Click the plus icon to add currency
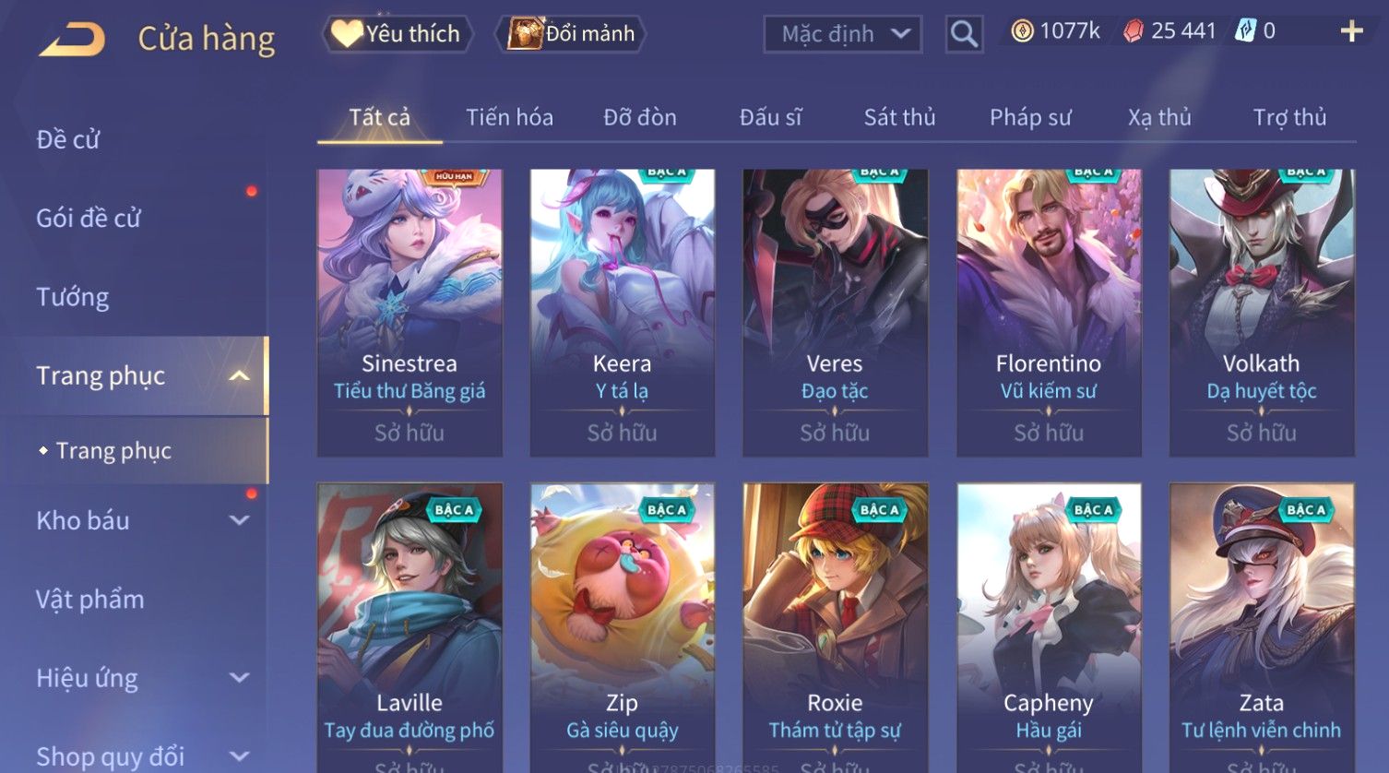 [x=1351, y=31]
